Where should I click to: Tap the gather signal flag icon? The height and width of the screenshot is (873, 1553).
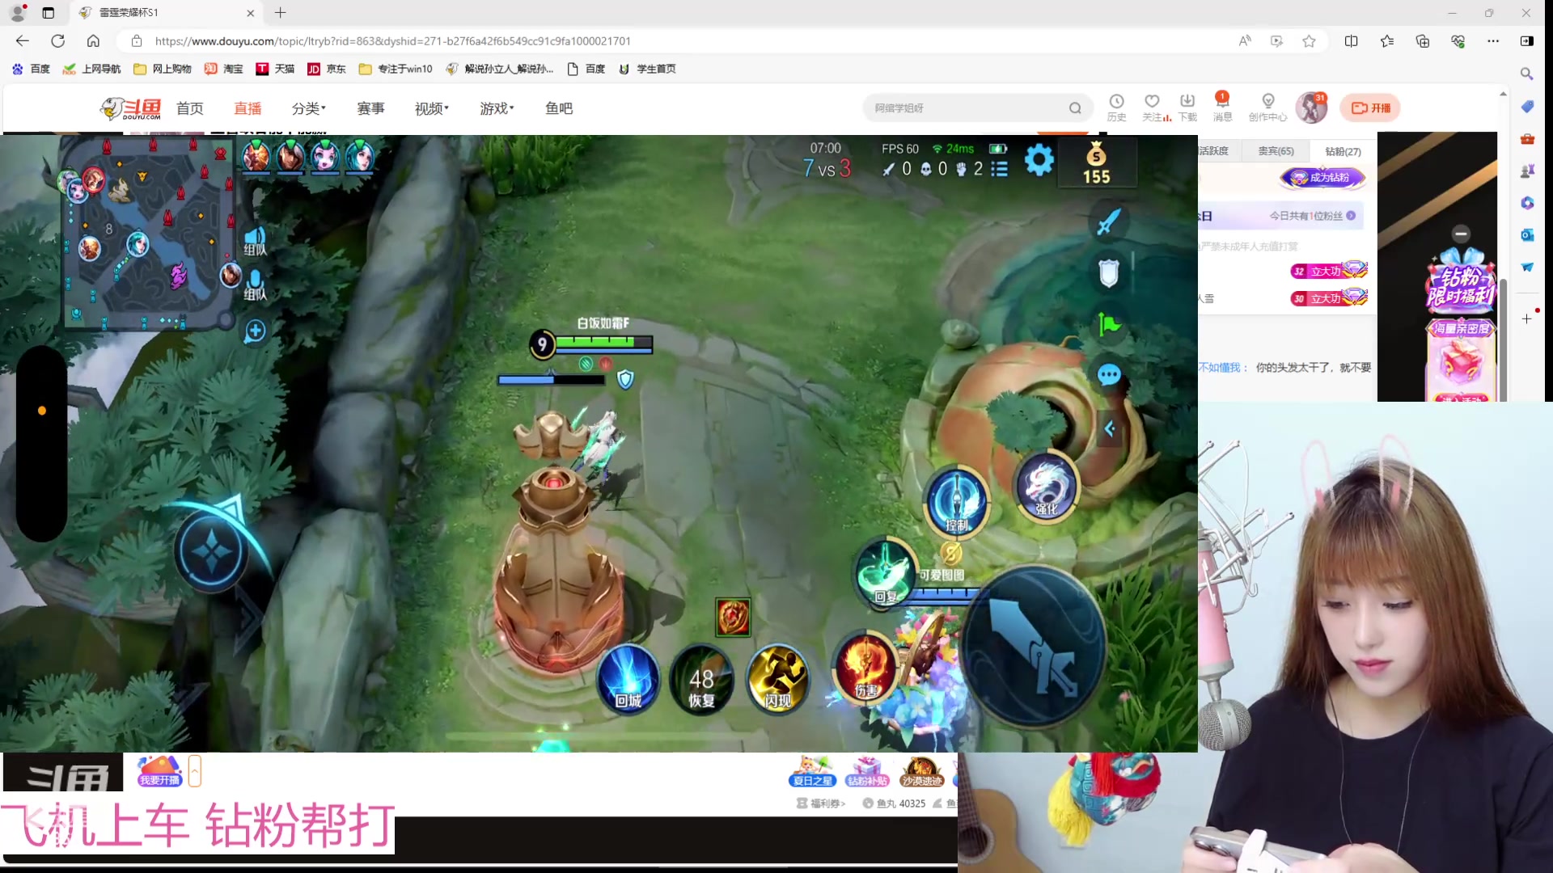pyautogui.click(x=1109, y=325)
